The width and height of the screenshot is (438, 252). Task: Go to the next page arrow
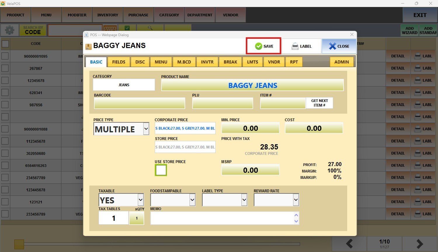(x=420, y=244)
